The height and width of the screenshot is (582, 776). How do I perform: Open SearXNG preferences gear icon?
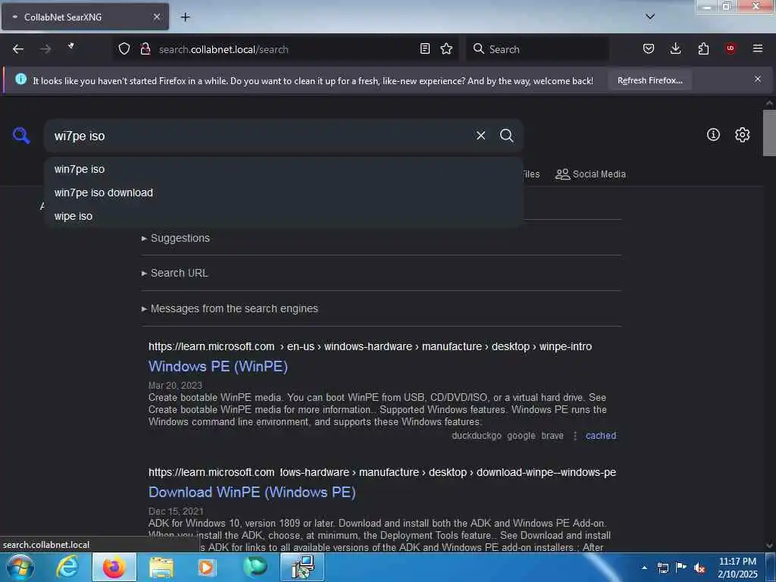click(742, 135)
